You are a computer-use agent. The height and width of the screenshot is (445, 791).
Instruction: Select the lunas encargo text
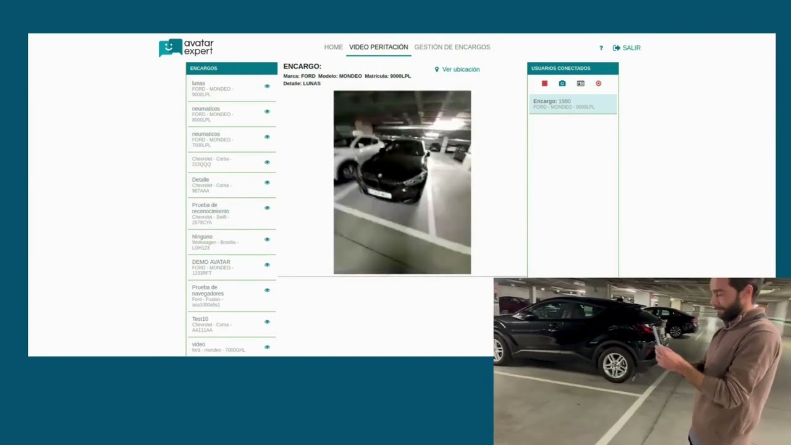point(213,88)
